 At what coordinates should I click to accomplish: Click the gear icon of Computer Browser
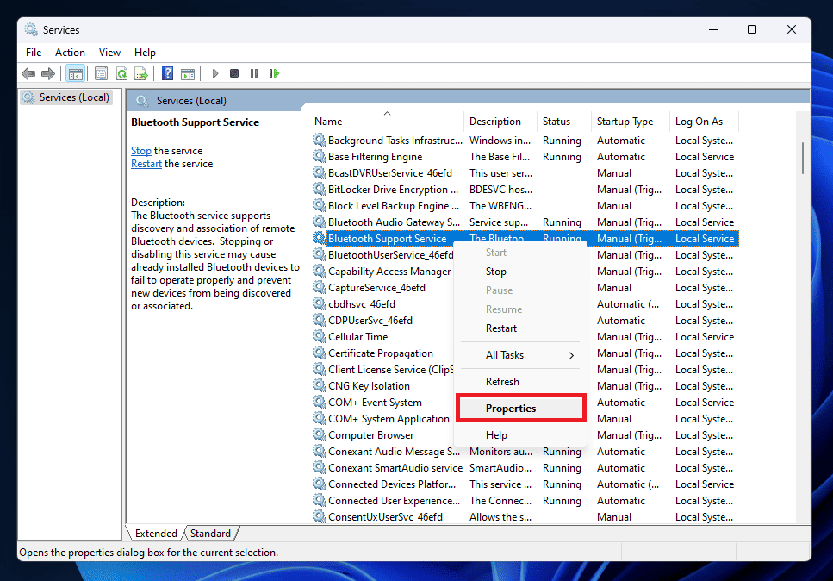pyautogui.click(x=319, y=434)
